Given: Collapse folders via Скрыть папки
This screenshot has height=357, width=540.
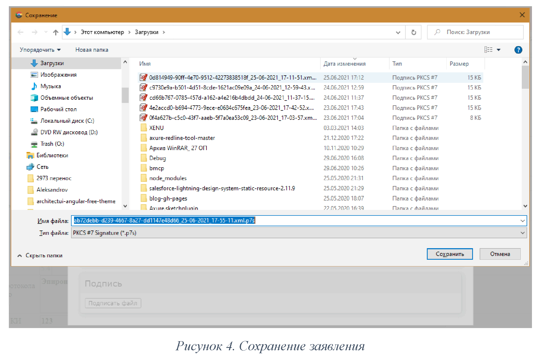Looking at the screenshot, I should [x=40, y=255].
